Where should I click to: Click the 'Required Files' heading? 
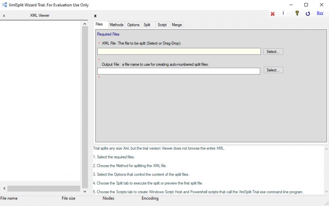[x=108, y=34]
